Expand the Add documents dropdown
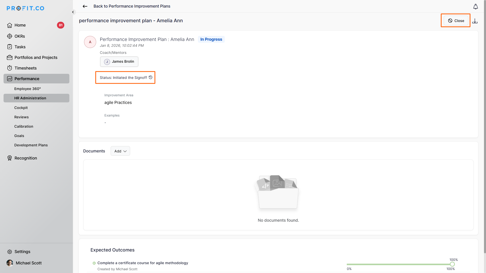This screenshot has height=273, width=486. (120, 151)
